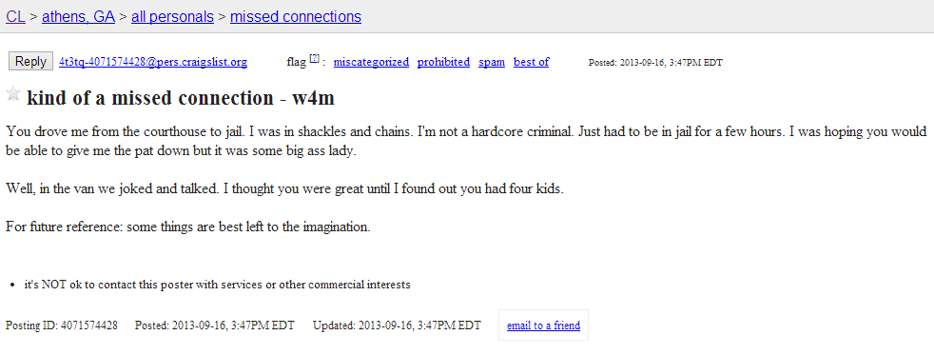Flag this posting as spam

point(492,62)
